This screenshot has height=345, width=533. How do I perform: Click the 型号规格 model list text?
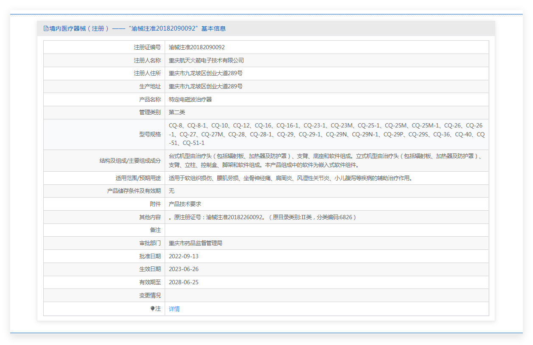click(326, 134)
